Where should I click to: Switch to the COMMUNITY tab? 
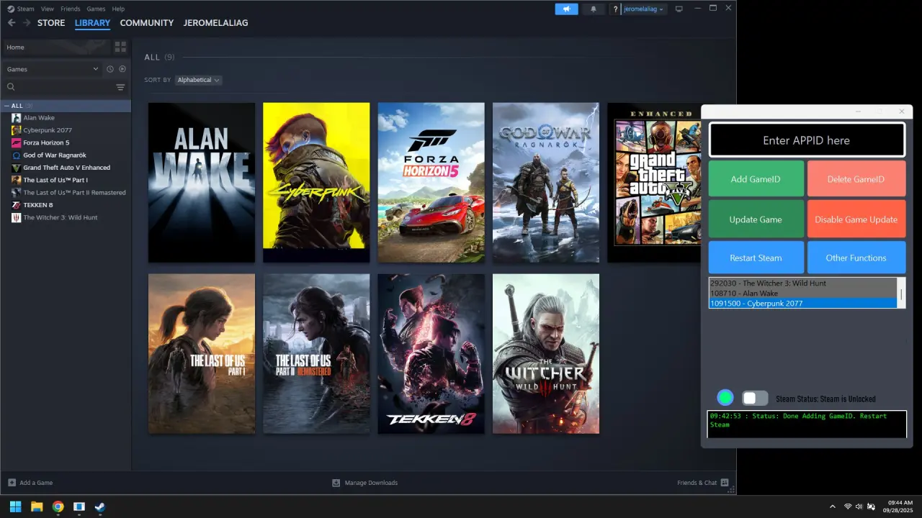[147, 23]
